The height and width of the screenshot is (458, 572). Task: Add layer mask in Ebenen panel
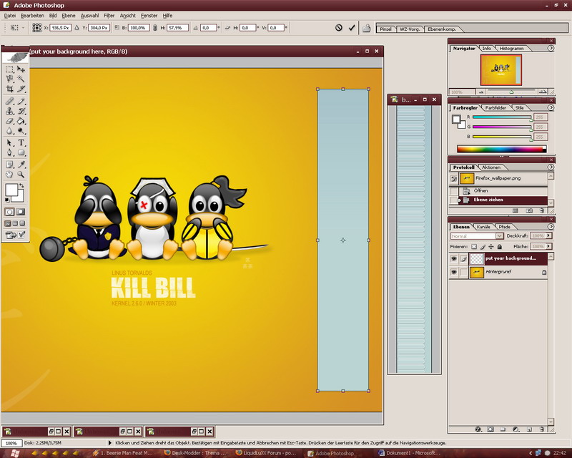[x=490, y=429]
